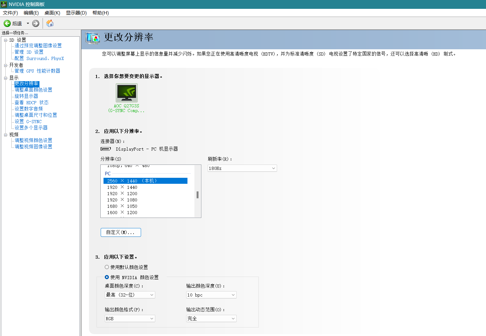Open the 输出颜色格式 RGB dropdown
This screenshot has height=336, width=486.
tap(130, 319)
